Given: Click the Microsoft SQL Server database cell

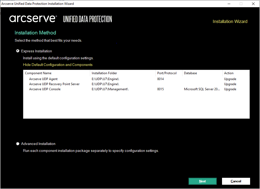Looking at the screenshot, I should (x=202, y=89).
